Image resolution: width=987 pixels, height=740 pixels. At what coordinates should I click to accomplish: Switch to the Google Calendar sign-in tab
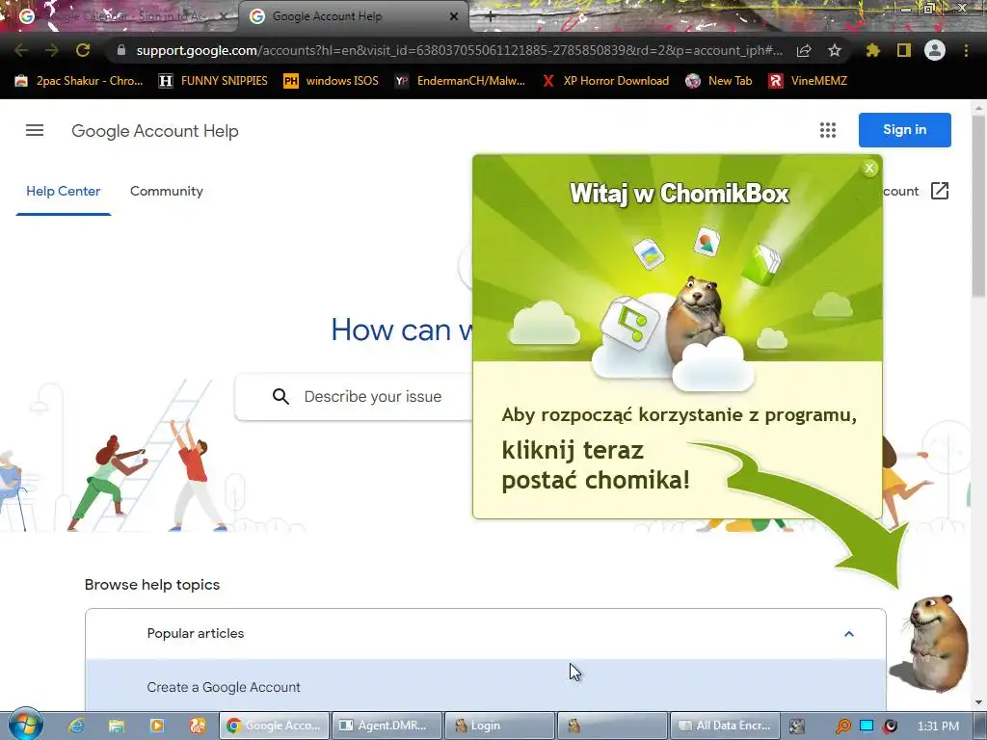tap(120, 17)
